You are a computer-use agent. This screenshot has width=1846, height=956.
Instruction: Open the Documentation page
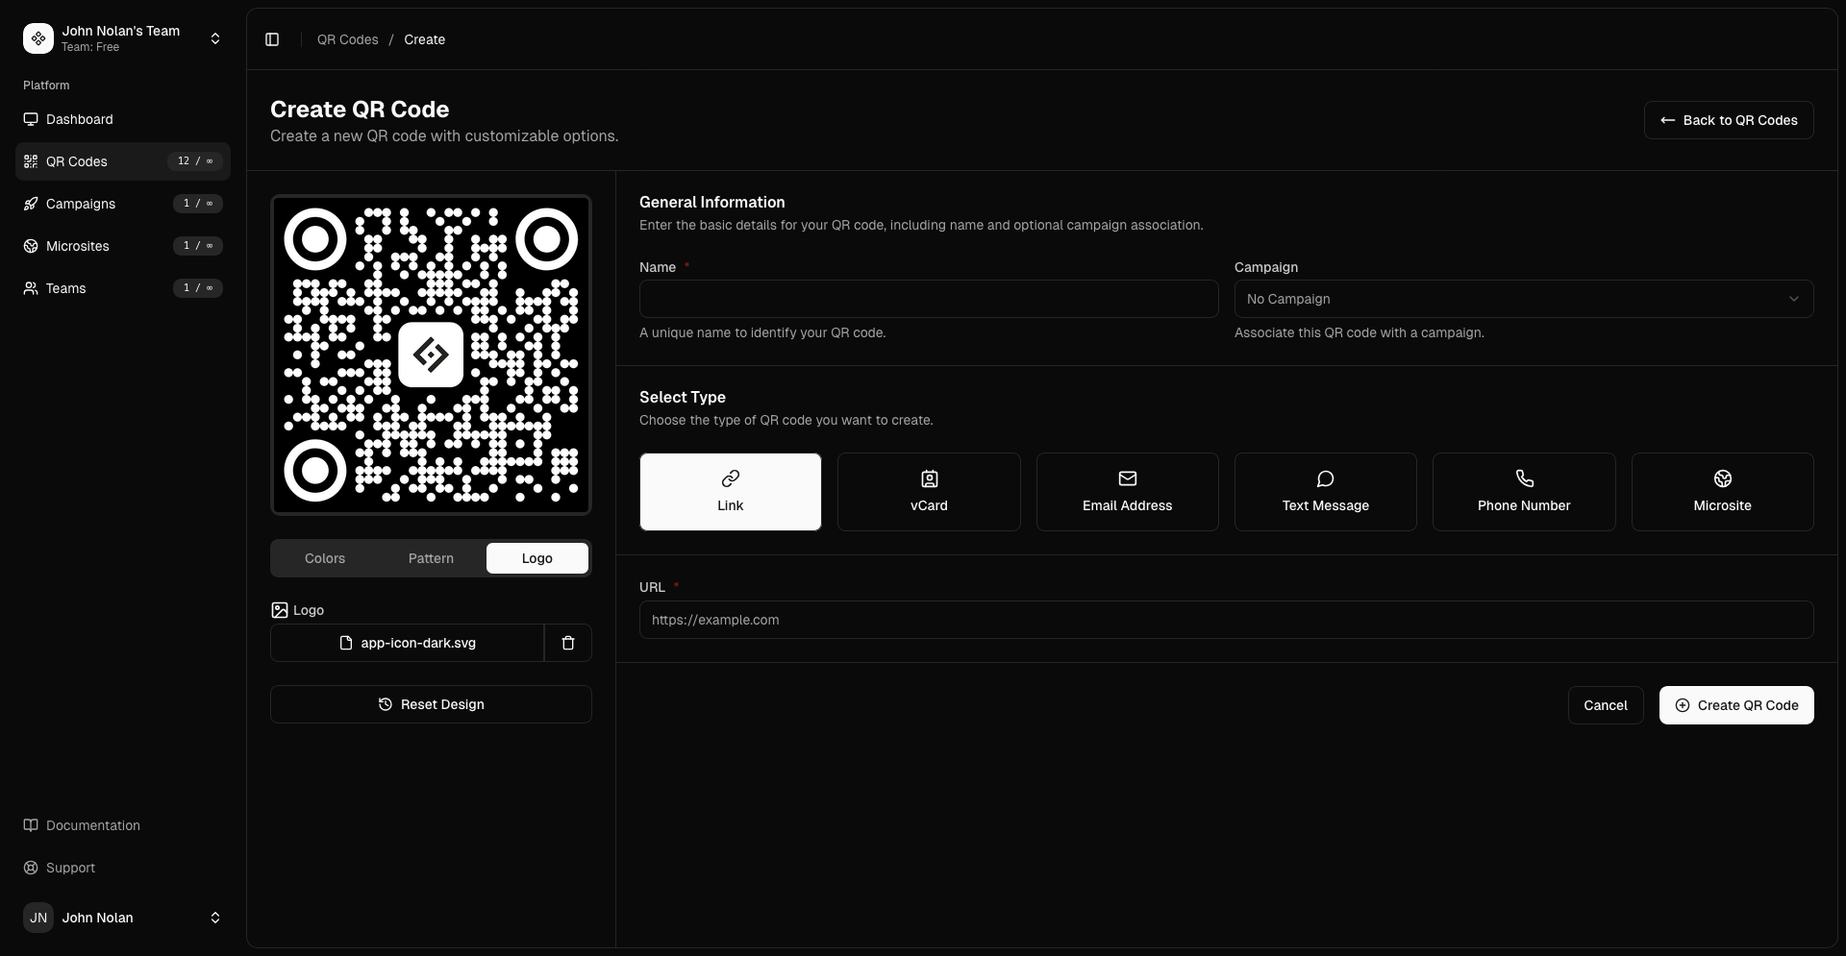(91, 825)
